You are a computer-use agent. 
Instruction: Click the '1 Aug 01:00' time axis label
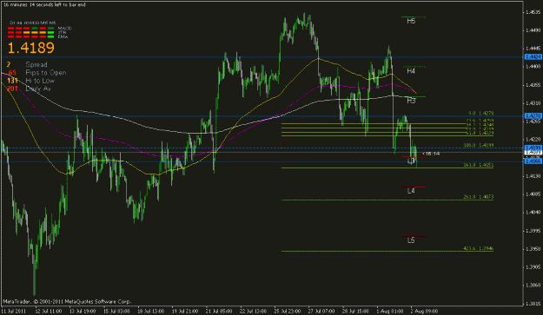tap(390, 312)
